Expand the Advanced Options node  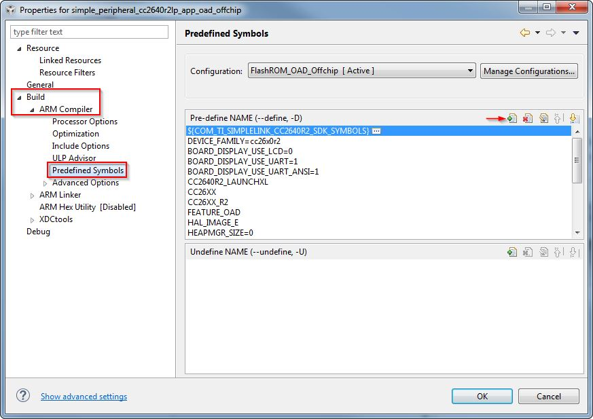[x=45, y=183]
